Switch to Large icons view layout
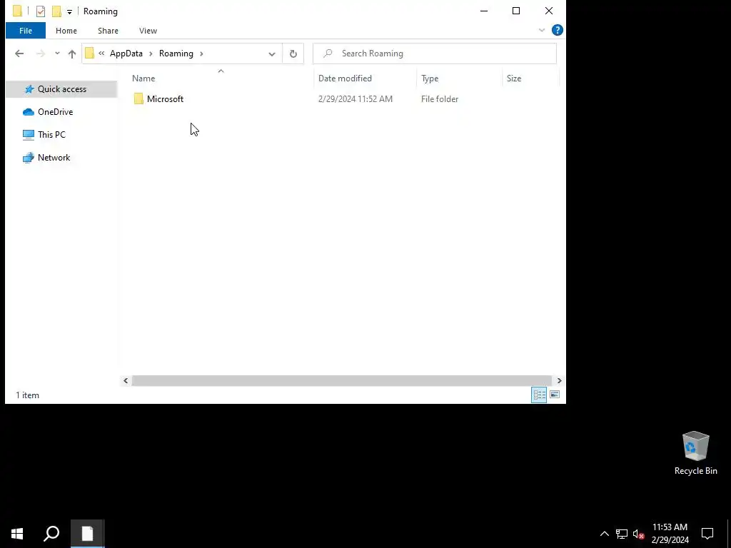The width and height of the screenshot is (731, 548). coord(554,395)
